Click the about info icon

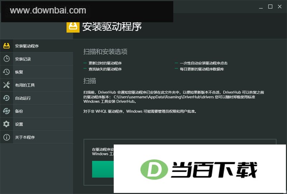6,137
